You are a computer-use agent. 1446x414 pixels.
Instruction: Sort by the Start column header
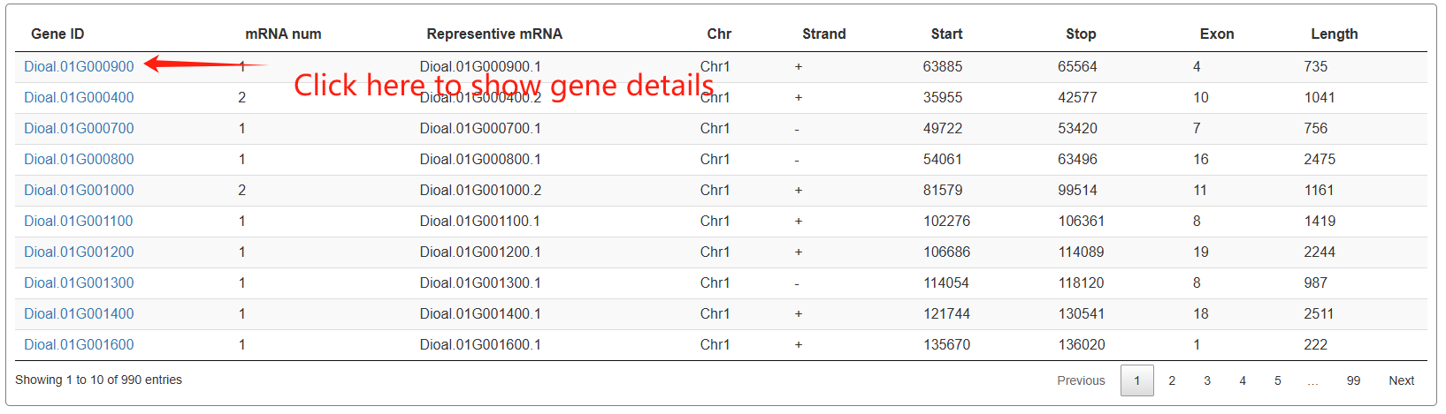click(946, 34)
